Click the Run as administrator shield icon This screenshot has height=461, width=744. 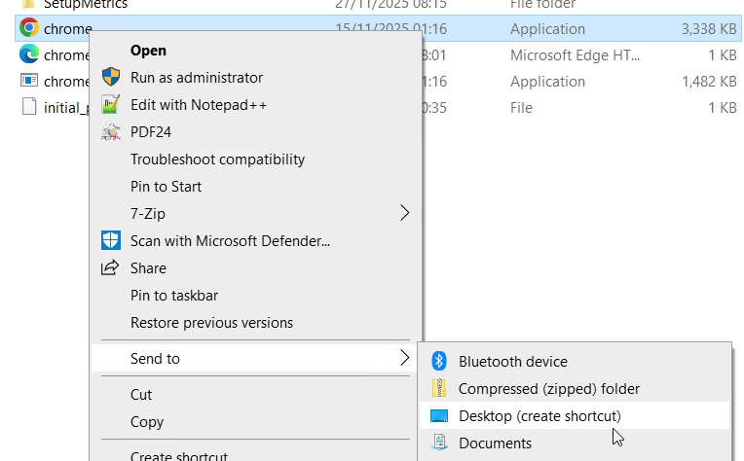click(x=111, y=77)
